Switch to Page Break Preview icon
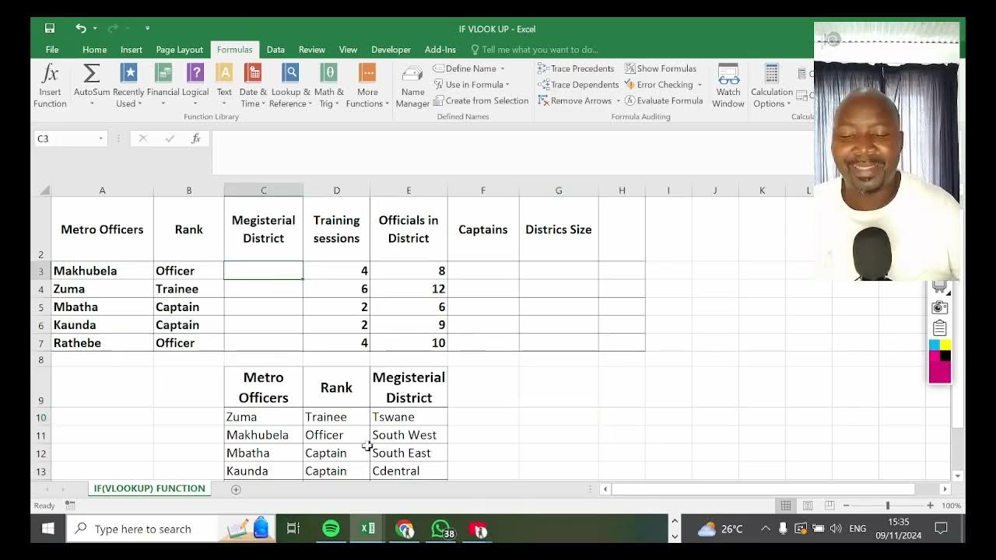The width and height of the screenshot is (996, 560). (829, 506)
